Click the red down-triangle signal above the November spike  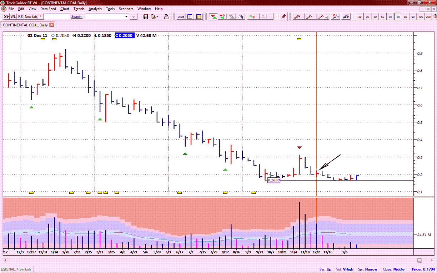[x=300, y=147]
